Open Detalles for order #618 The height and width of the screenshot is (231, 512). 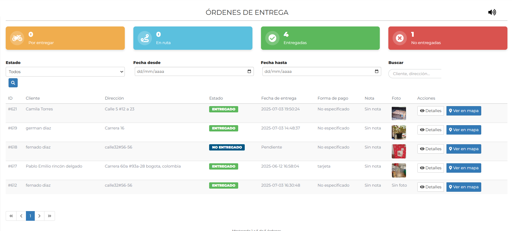click(431, 149)
